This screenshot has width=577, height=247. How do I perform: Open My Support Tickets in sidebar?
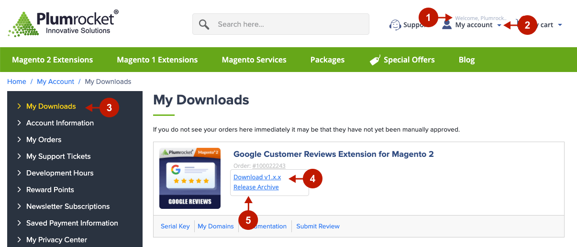tap(58, 156)
